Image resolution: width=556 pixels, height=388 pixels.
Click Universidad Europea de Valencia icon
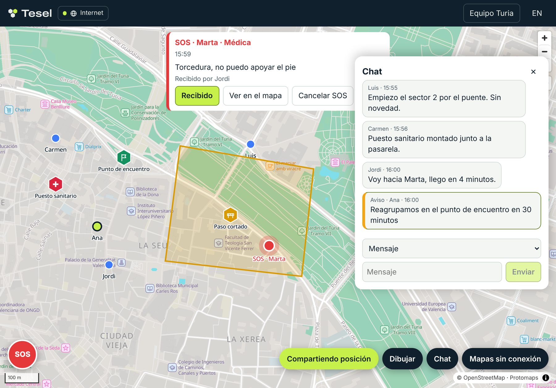click(x=452, y=307)
